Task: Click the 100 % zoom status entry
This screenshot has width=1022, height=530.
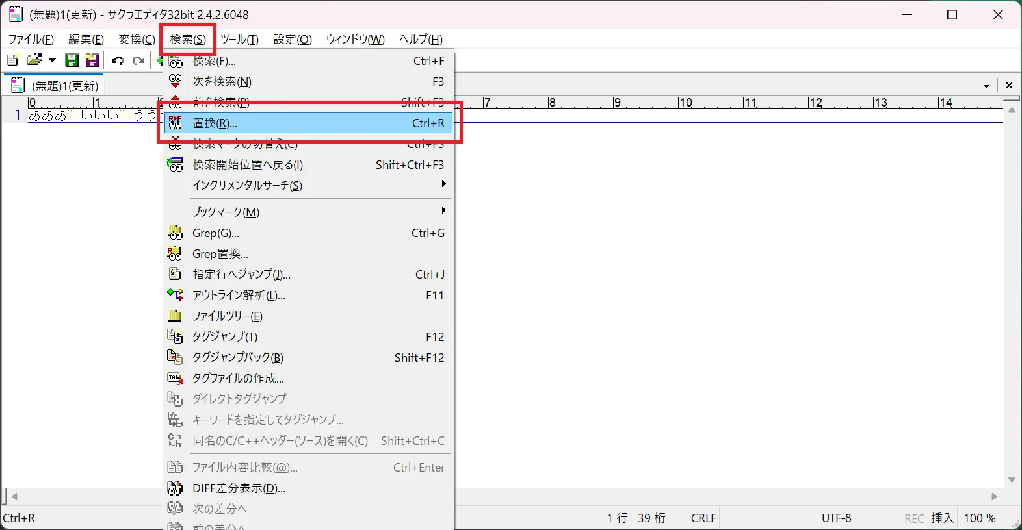Action: (980, 518)
